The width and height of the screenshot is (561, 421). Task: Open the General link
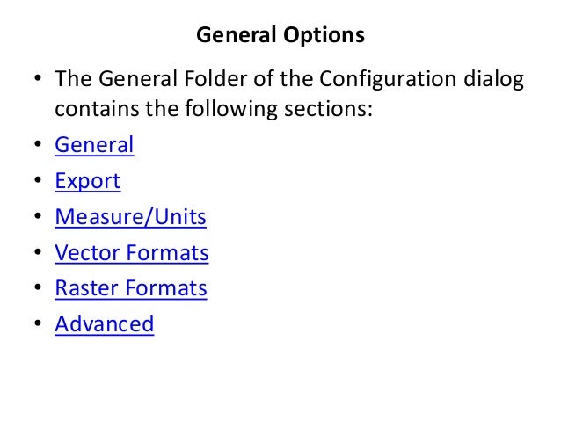[x=94, y=145]
